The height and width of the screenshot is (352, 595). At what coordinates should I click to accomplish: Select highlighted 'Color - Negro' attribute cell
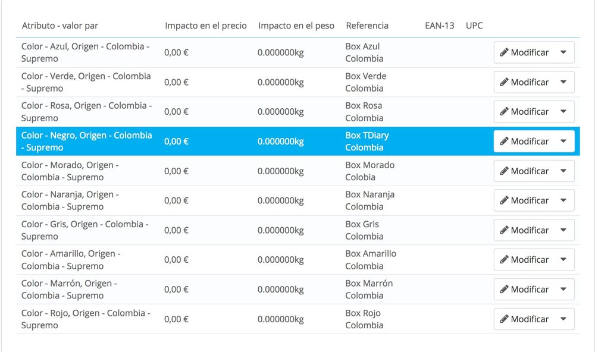tap(86, 141)
